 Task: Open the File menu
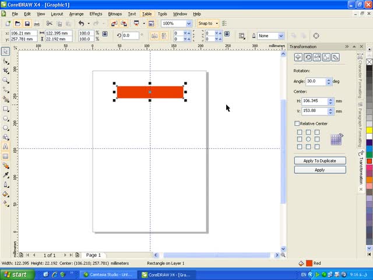pyautogui.click(x=15, y=14)
